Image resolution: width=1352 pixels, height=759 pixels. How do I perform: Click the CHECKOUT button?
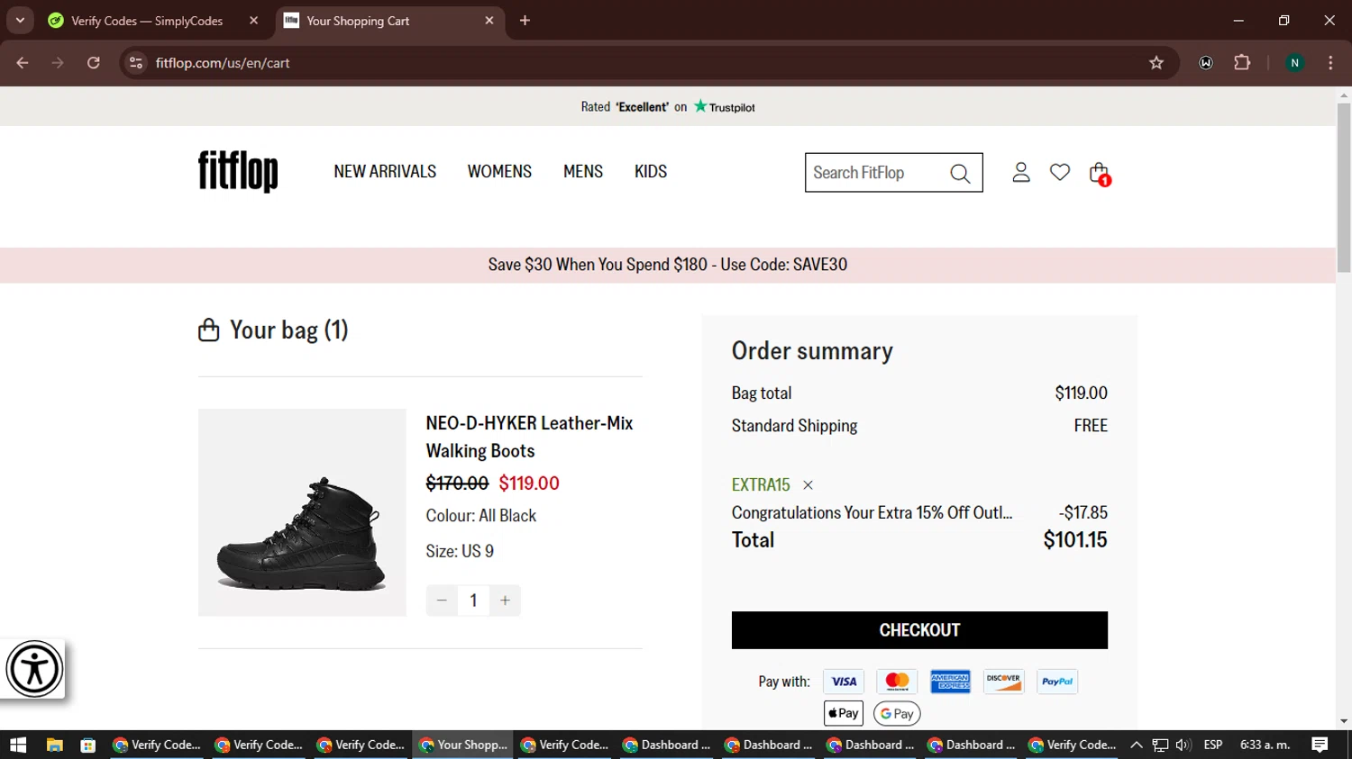click(919, 630)
